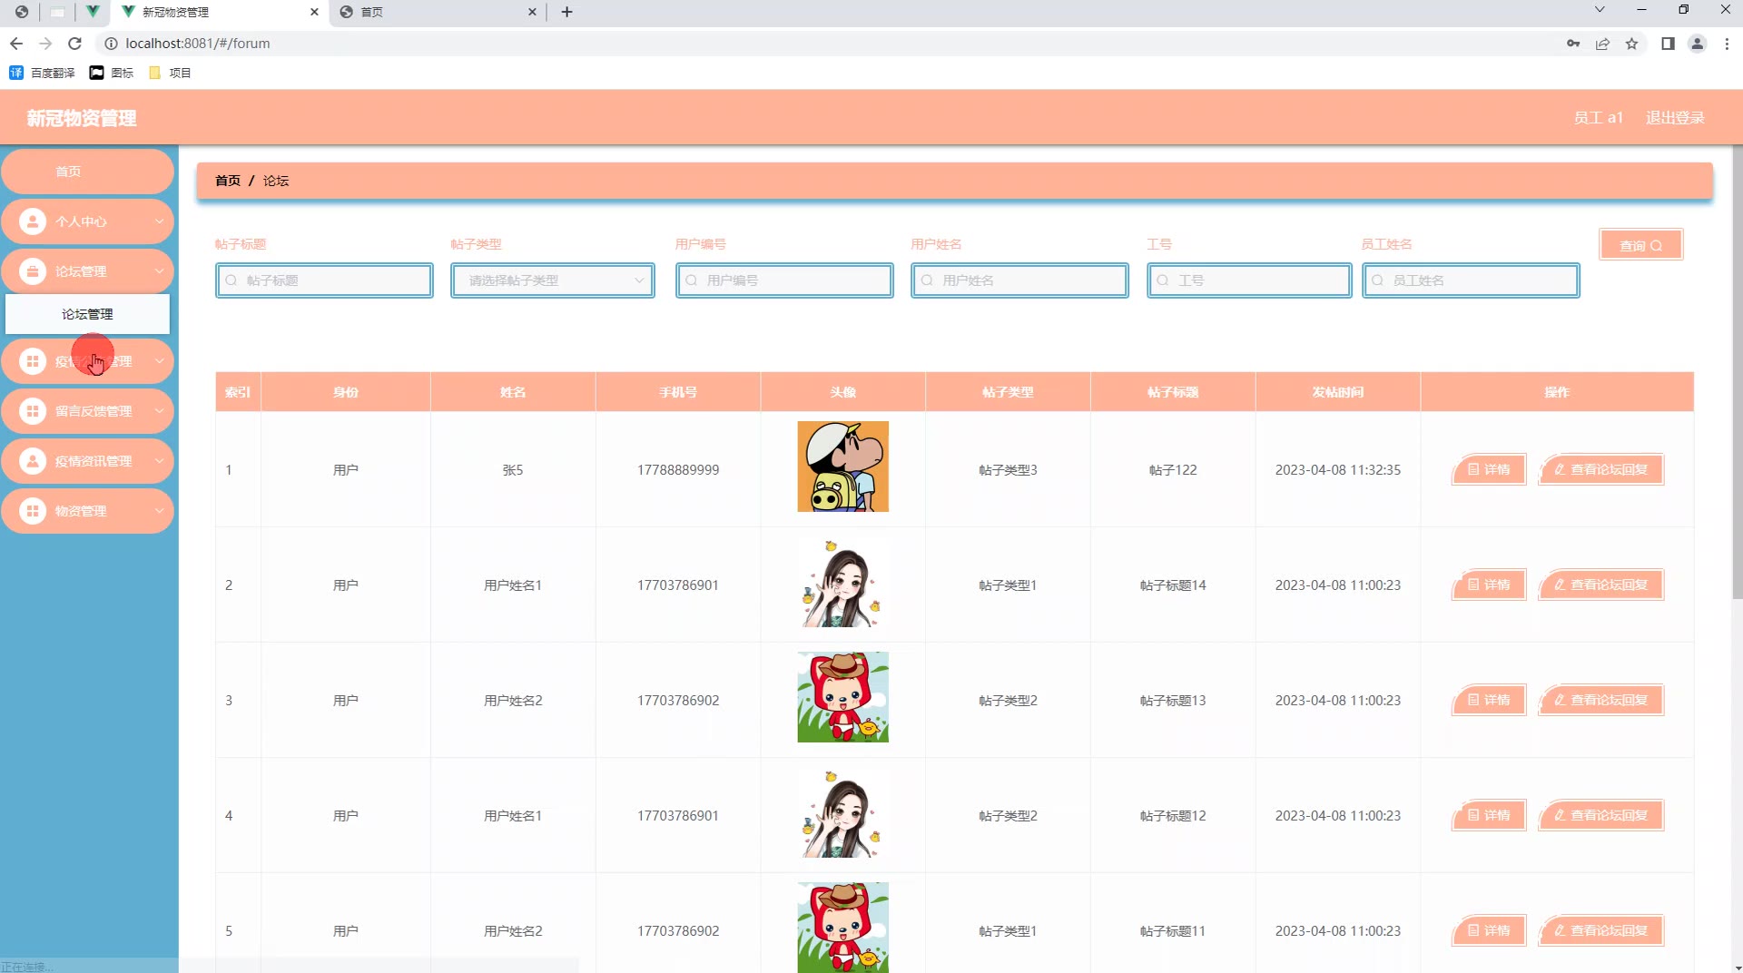The width and height of the screenshot is (1743, 973).
Task: Click 首页 in the breadcrumb
Action: [228, 181]
